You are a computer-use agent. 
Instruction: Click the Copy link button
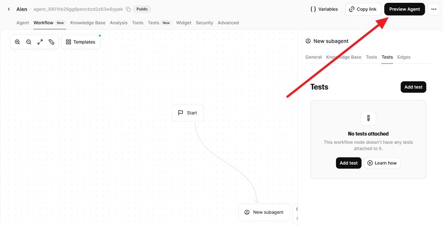(363, 9)
